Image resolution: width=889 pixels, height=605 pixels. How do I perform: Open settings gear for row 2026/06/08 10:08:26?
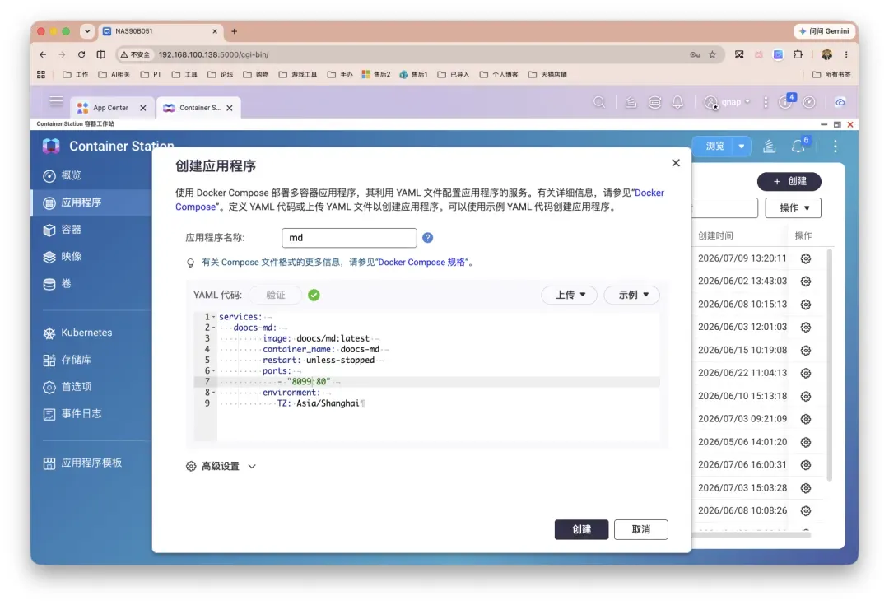(x=806, y=511)
